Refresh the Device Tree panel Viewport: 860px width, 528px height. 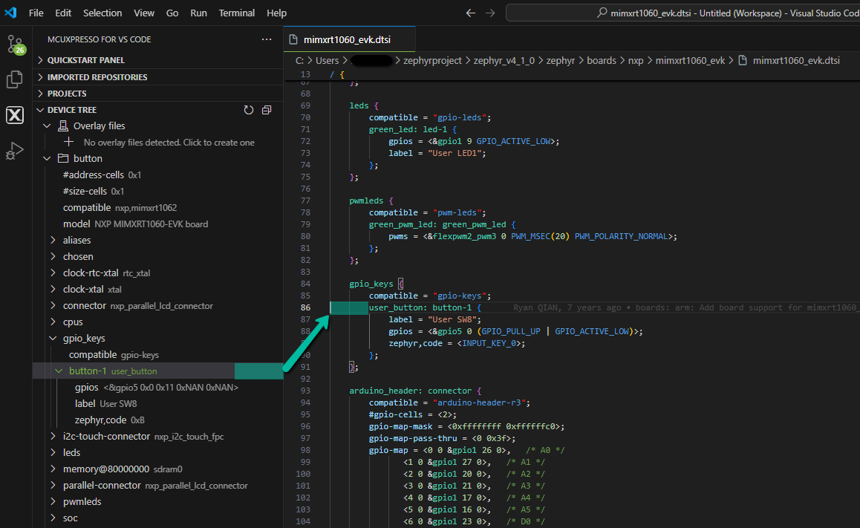click(249, 110)
